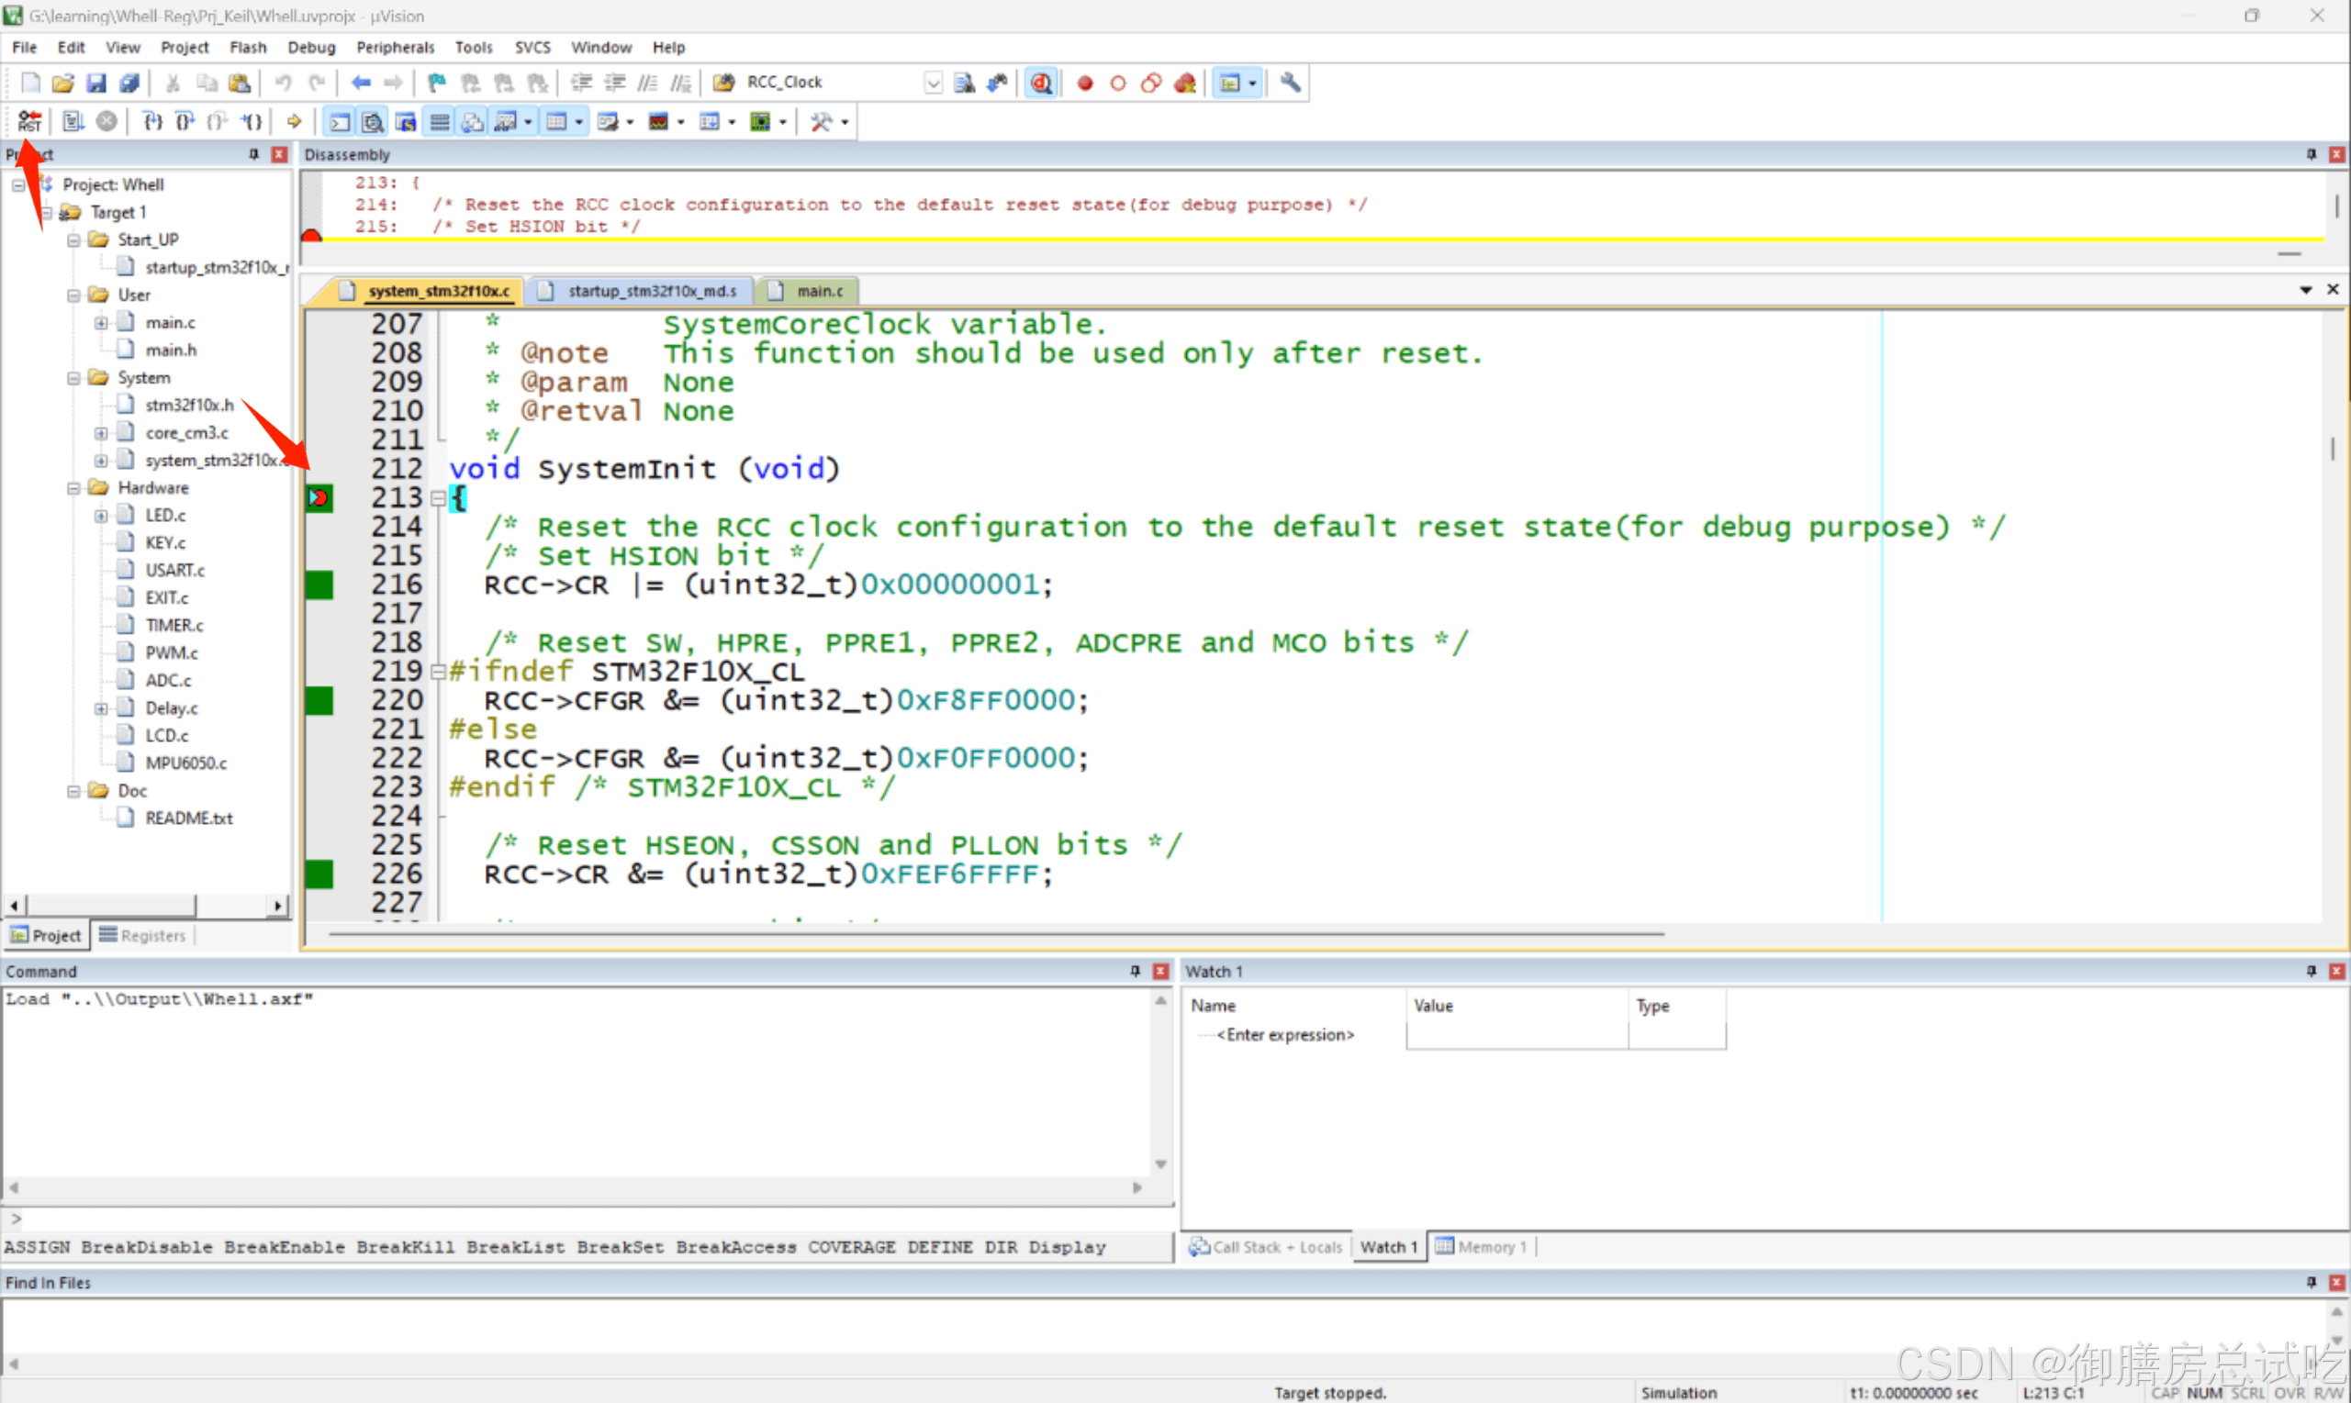The height and width of the screenshot is (1403, 2351).
Task: Open the Memory Windows dropdown arrow
Action: (x=579, y=122)
